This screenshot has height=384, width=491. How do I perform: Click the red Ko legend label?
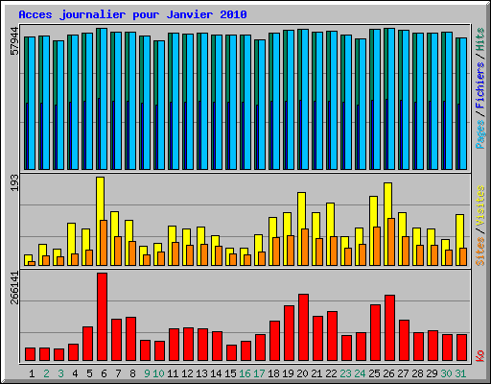pos(480,356)
